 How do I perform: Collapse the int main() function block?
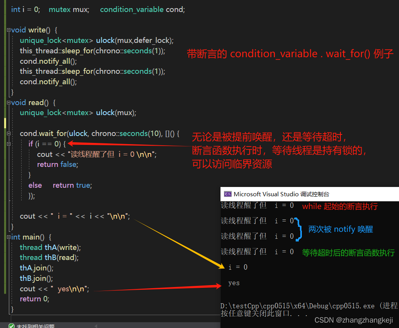click(8, 237)
